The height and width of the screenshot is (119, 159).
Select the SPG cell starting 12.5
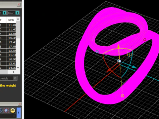(x=11, y=51)
